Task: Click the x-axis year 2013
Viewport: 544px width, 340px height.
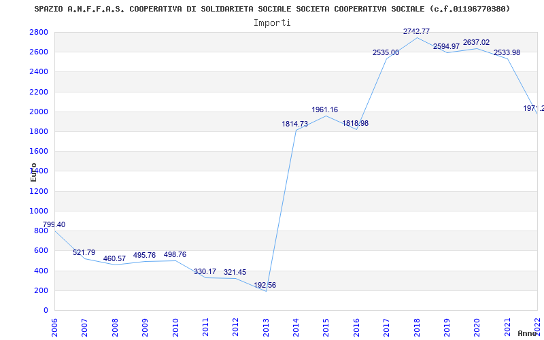Action: pos(266,328)
